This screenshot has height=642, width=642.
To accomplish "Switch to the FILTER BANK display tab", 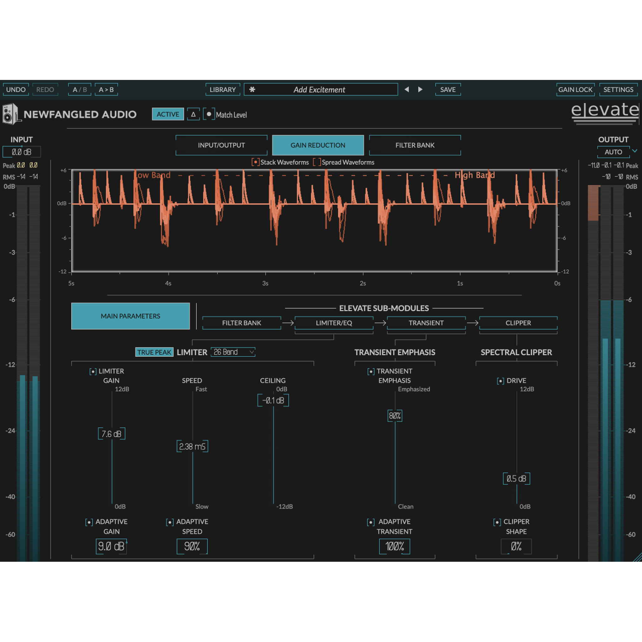I will point(415,145).
